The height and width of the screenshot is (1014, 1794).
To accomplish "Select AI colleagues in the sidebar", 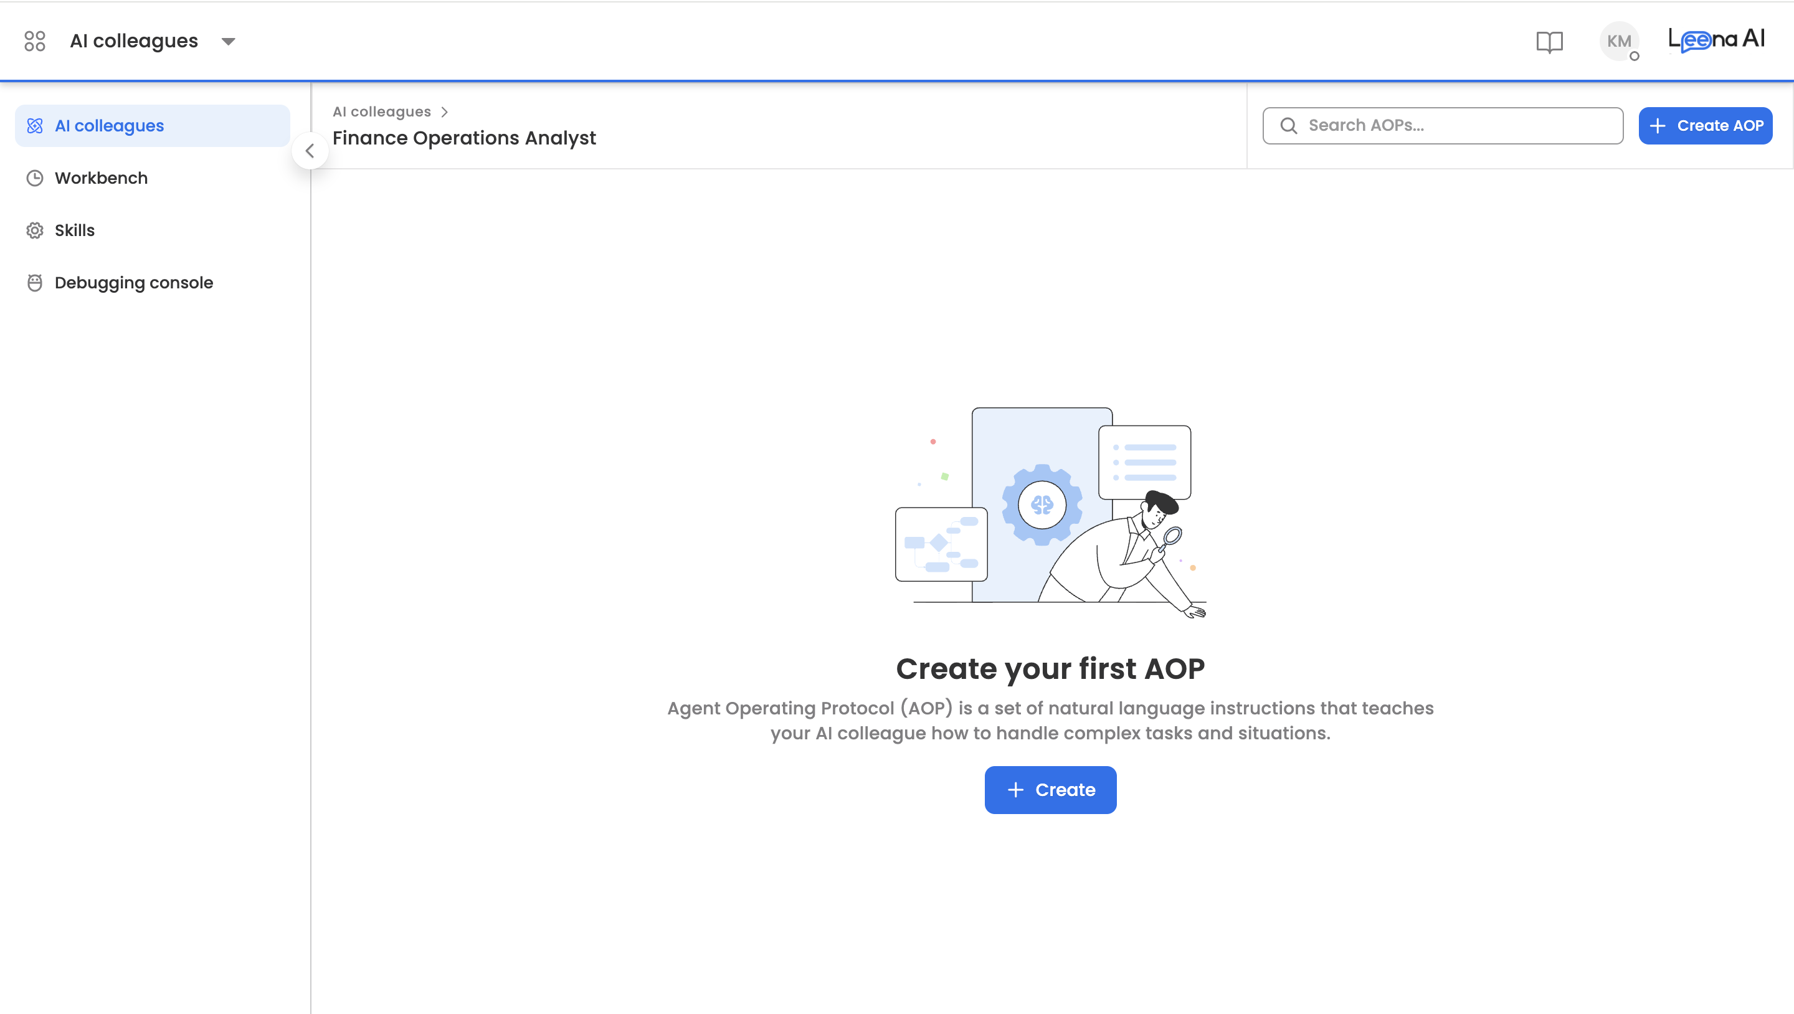I will tap(110, 126).
